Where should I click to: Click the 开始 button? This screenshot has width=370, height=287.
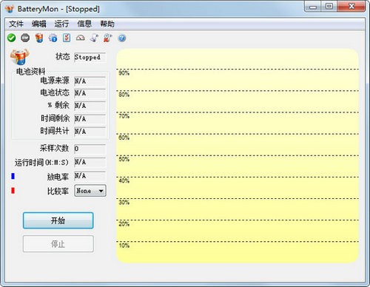pos(58,220)
